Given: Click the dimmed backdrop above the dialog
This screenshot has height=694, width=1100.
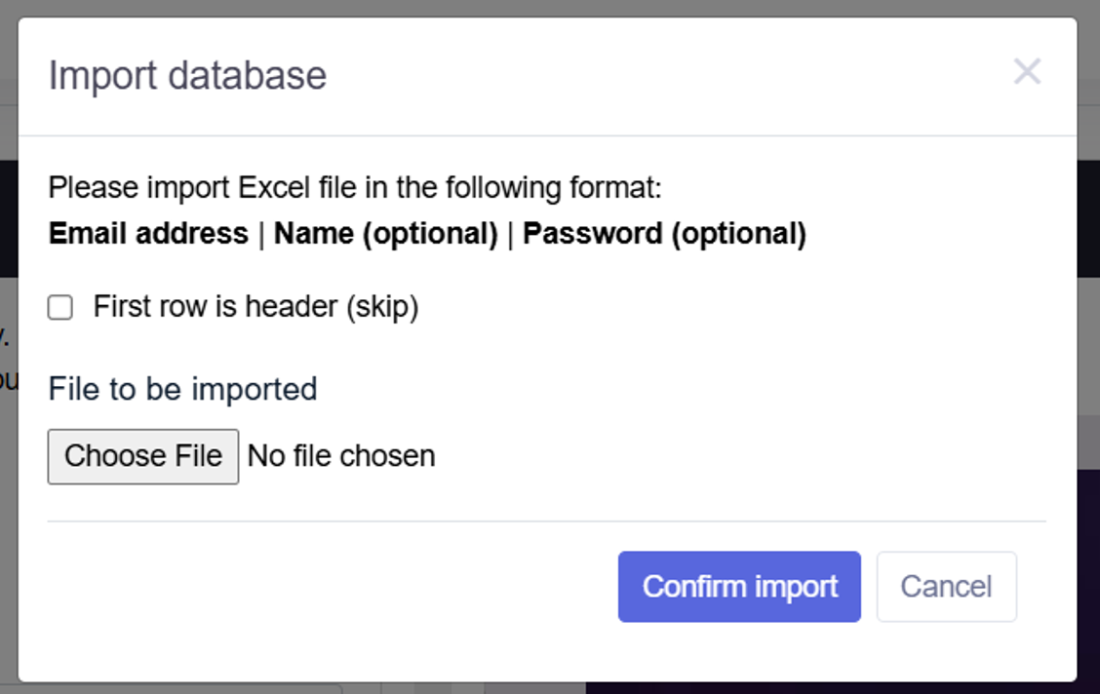Looking at the screenshot, I should [546, 8].
